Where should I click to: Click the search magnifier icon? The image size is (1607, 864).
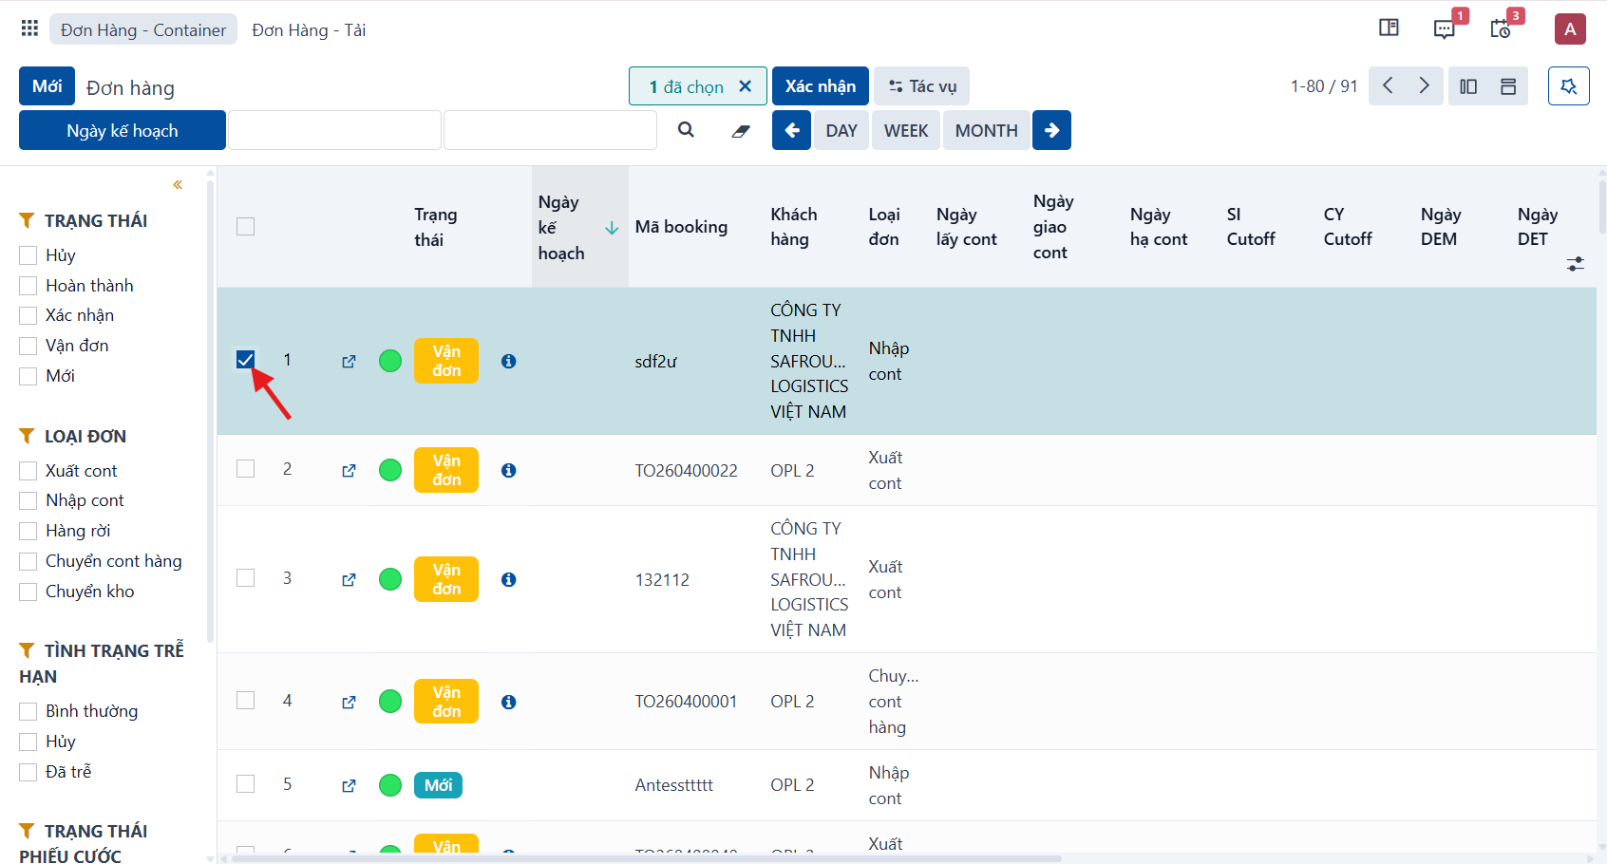click(x=686, y=130)
